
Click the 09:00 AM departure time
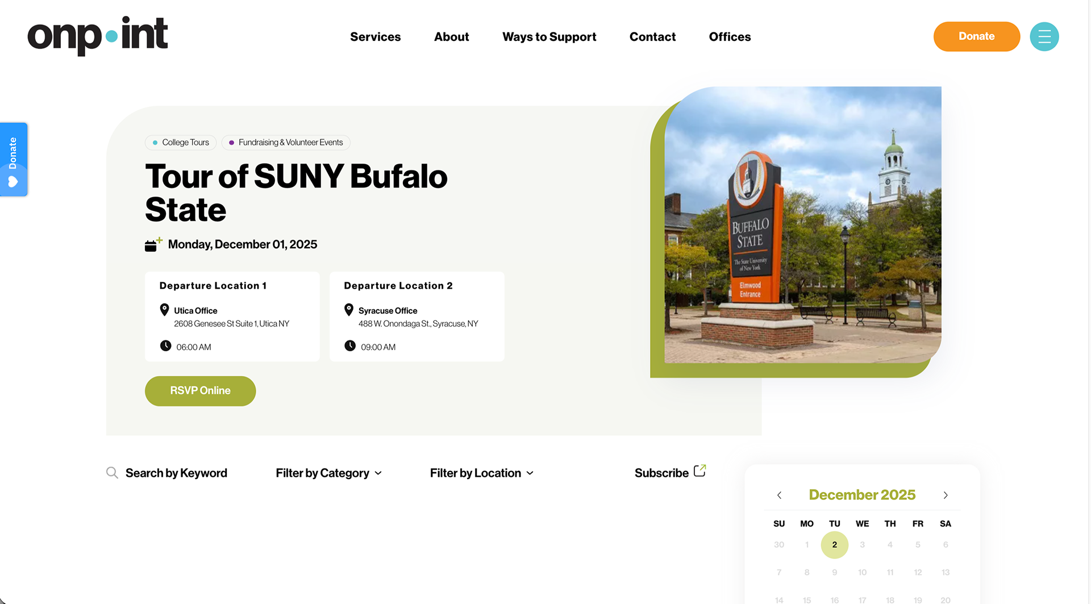[x=378, y=347]
